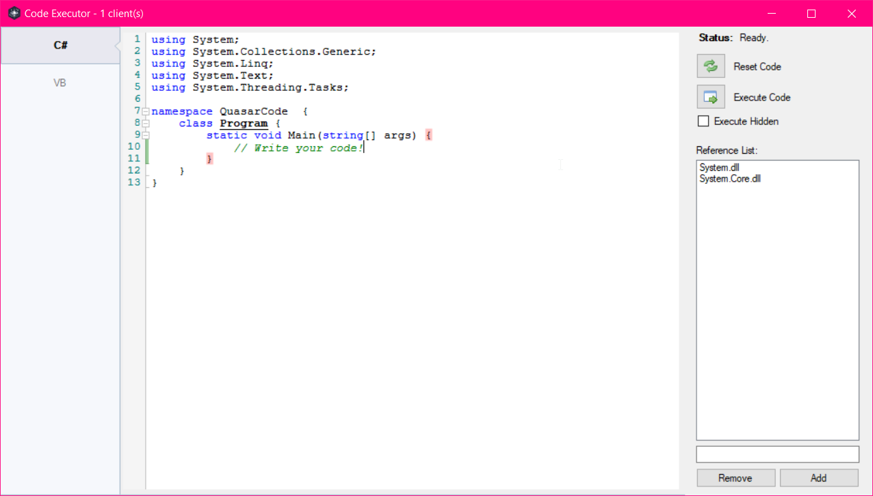The height and width of the screenshot is (496, 873).
Task: Focus the reference name input field
Action: pyautogui.click(x=777, y=454)
